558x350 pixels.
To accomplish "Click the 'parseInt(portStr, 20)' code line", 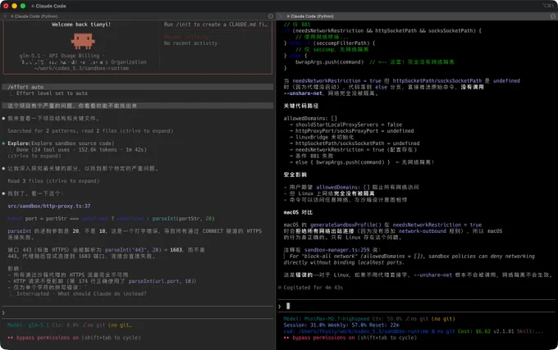I will click(x=111, y=219).
